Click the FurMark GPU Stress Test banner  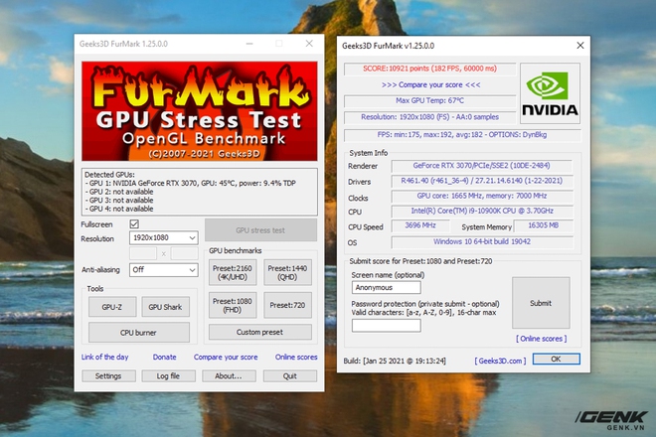tap(200, 111)
